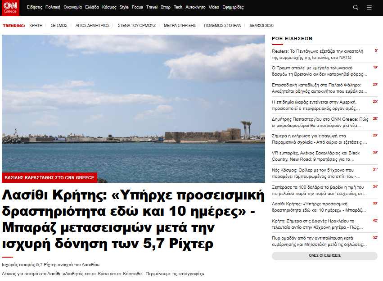
Task: Open the Πολιτική menu section
Action: tap(53, 7)
